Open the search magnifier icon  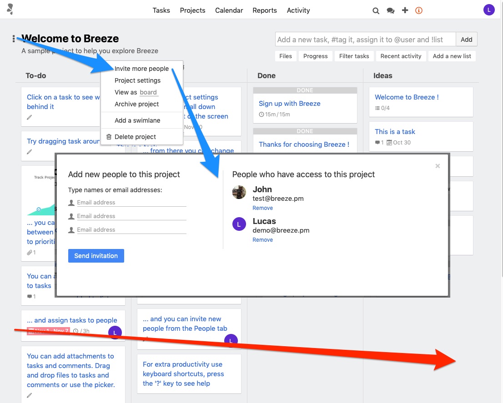point(376,10)
